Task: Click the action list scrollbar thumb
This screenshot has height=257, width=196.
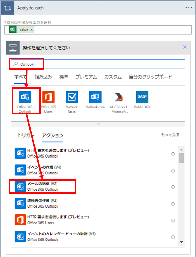Action: 181,158
